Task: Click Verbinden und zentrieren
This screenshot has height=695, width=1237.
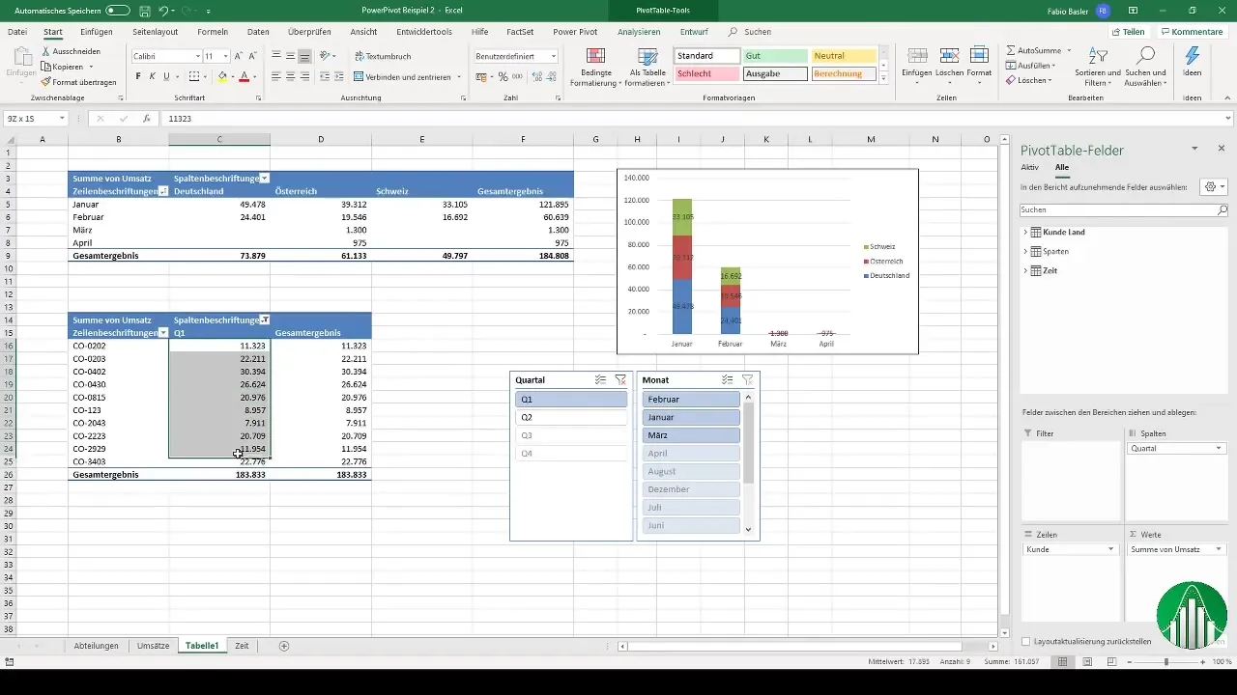Action: (407, 76)
